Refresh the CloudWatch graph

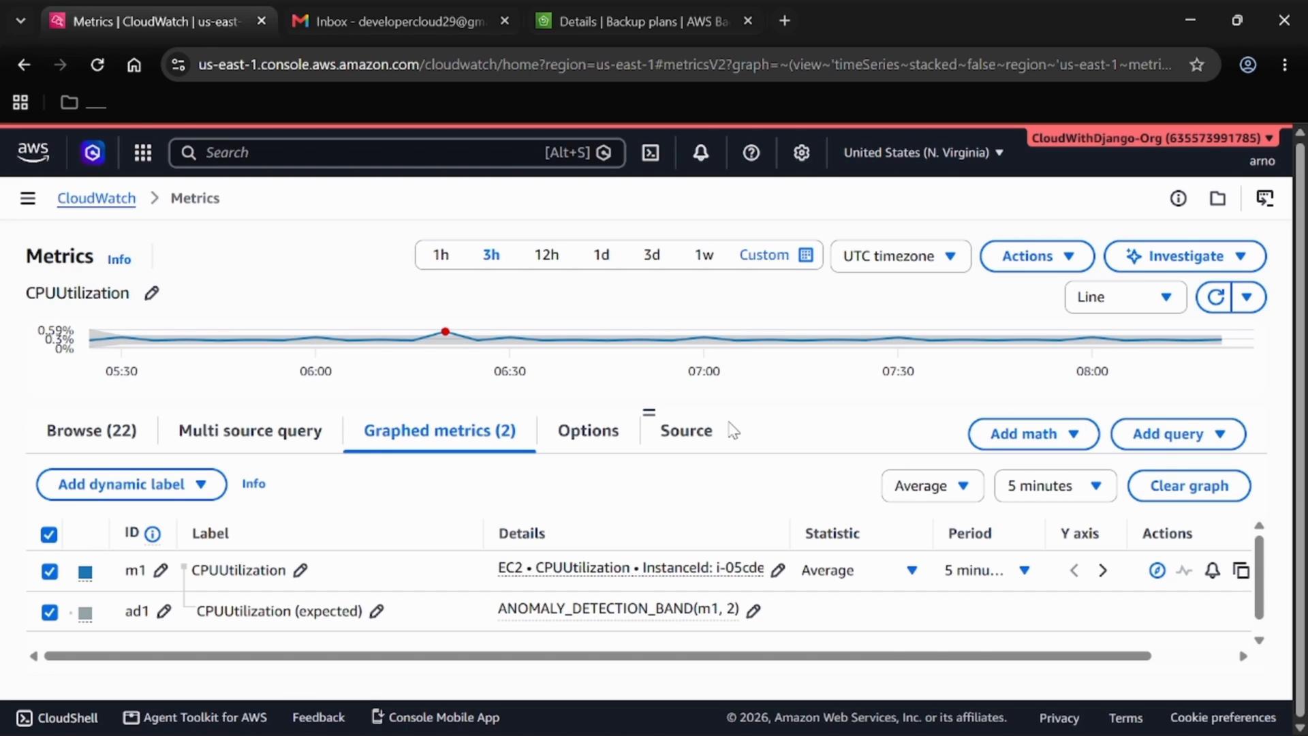coord(1215,297)
